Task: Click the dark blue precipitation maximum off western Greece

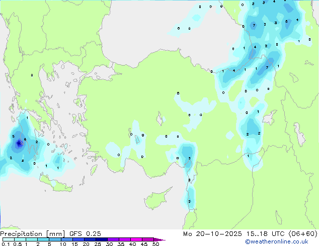Action: (19, 144)
